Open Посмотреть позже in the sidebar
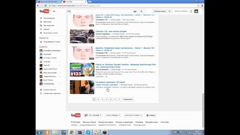Screen dimensions: 240x135 click(x=50, y=33)
